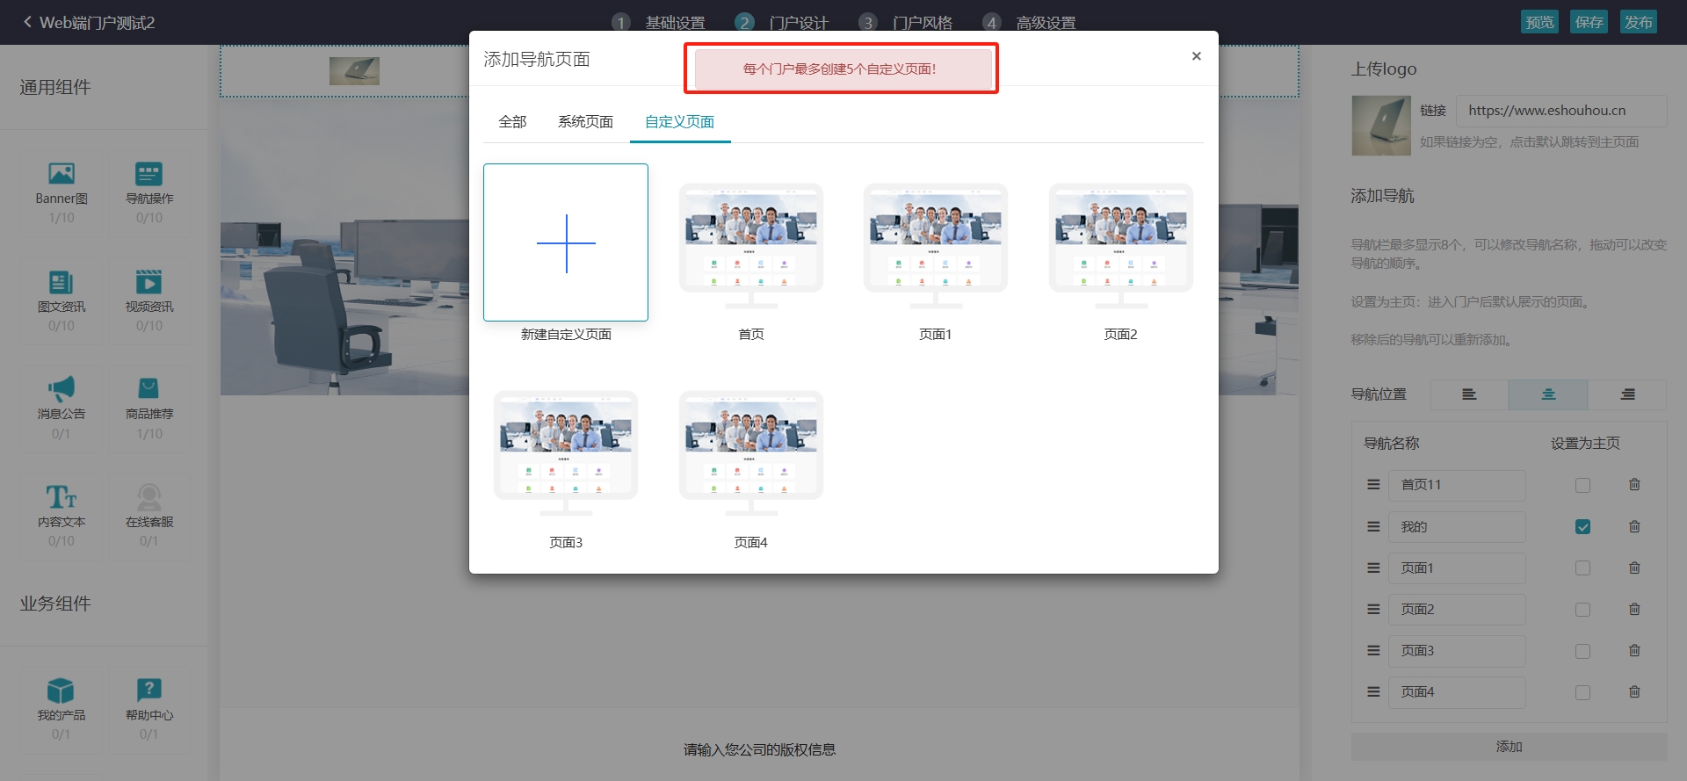This screenshot has width=1687, height=781.
Task: Switch to the 系统页面 tab
Action: 585,121
